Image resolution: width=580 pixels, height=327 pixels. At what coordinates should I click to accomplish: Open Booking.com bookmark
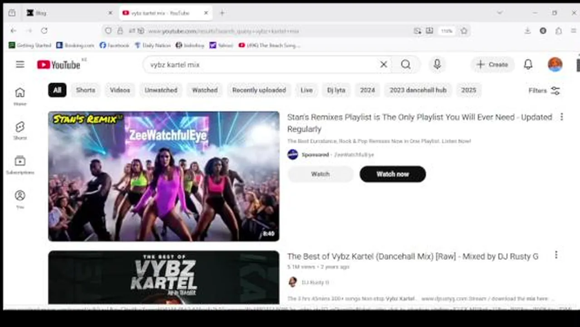point(75,45)
